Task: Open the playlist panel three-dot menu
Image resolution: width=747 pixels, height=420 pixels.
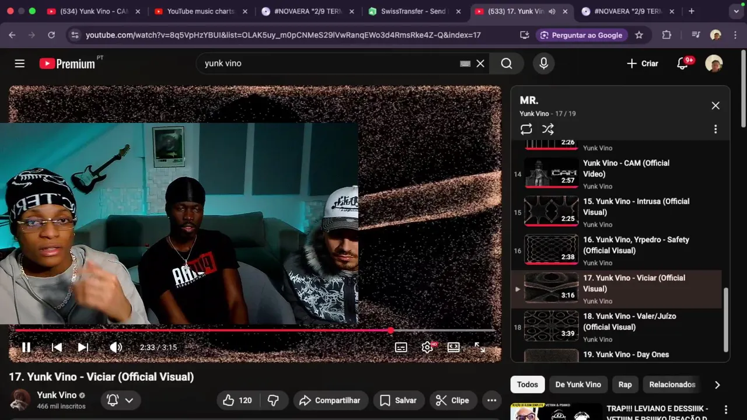Action: pyautogui.click(x=715, y=129)
